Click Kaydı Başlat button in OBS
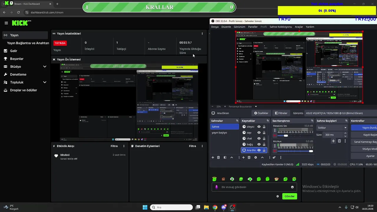This screenshot has height=212, width=377. point(364,135)
